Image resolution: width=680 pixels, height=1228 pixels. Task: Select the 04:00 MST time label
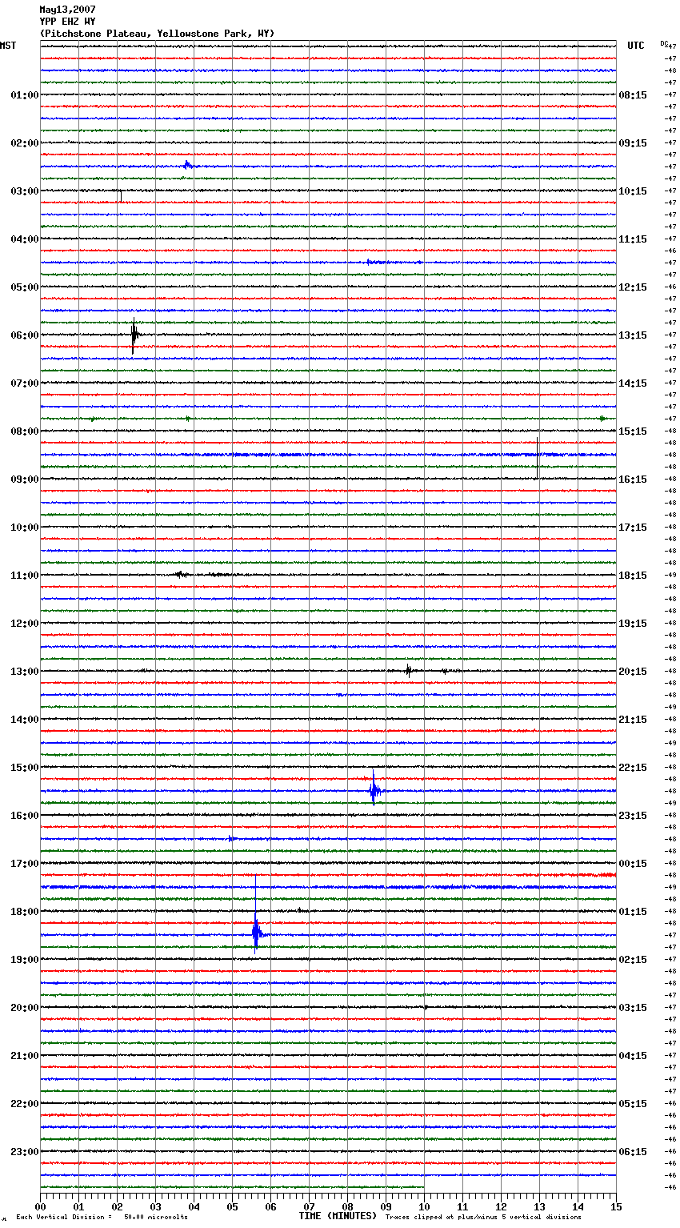pos(25,239)
